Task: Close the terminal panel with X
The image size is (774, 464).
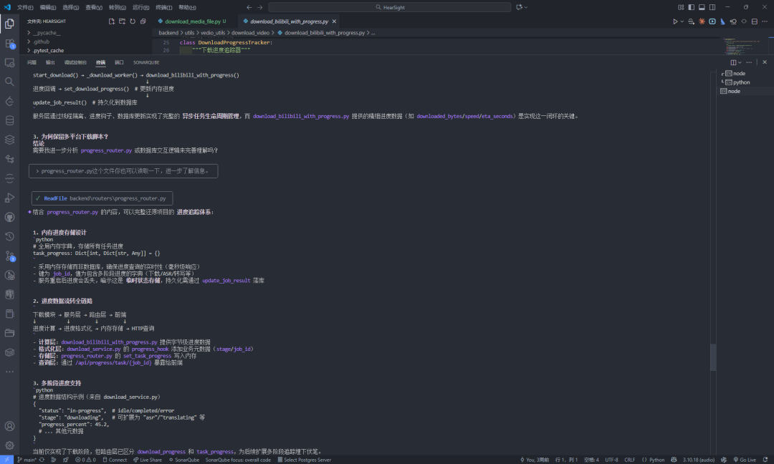Action: pyautogui.click(x=765, y=62)
